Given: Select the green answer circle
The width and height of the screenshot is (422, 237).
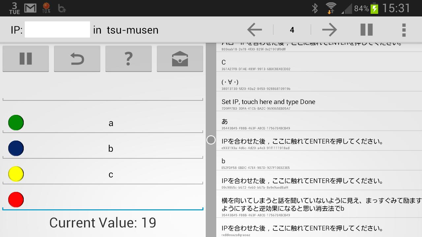Looking at the screenshot, I should (x=16, y=123).
